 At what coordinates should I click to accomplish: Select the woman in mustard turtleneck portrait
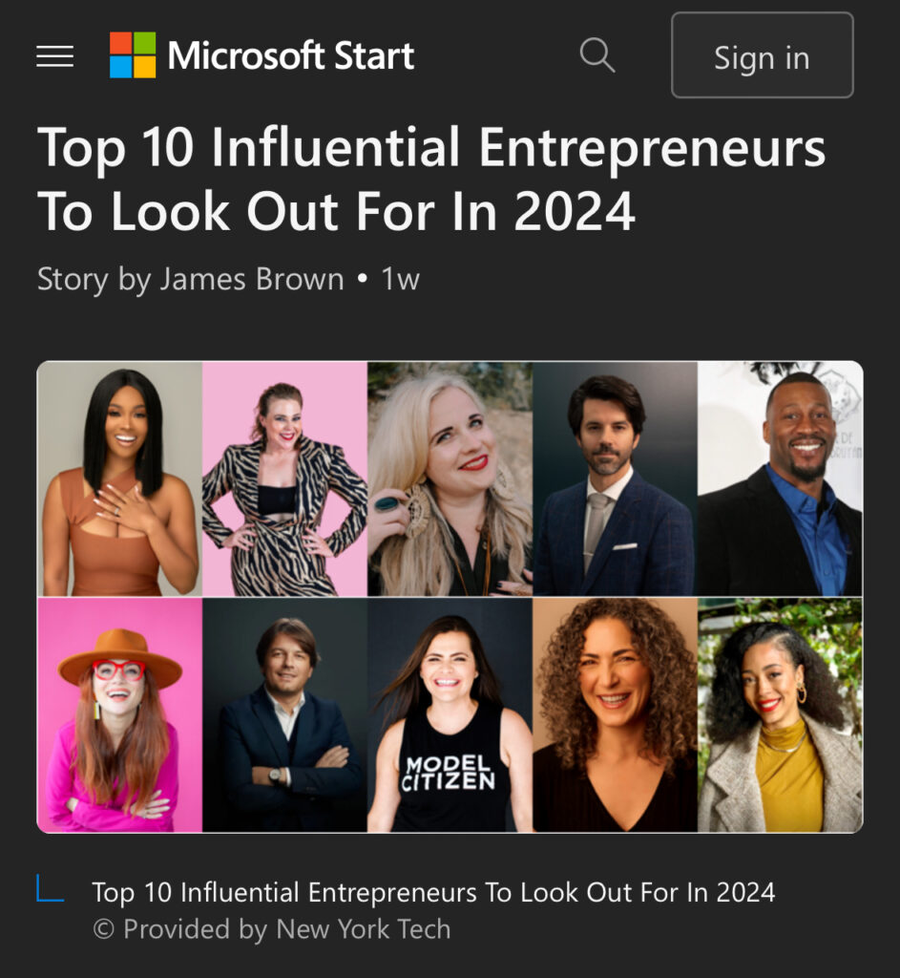[x=780, y=715]
